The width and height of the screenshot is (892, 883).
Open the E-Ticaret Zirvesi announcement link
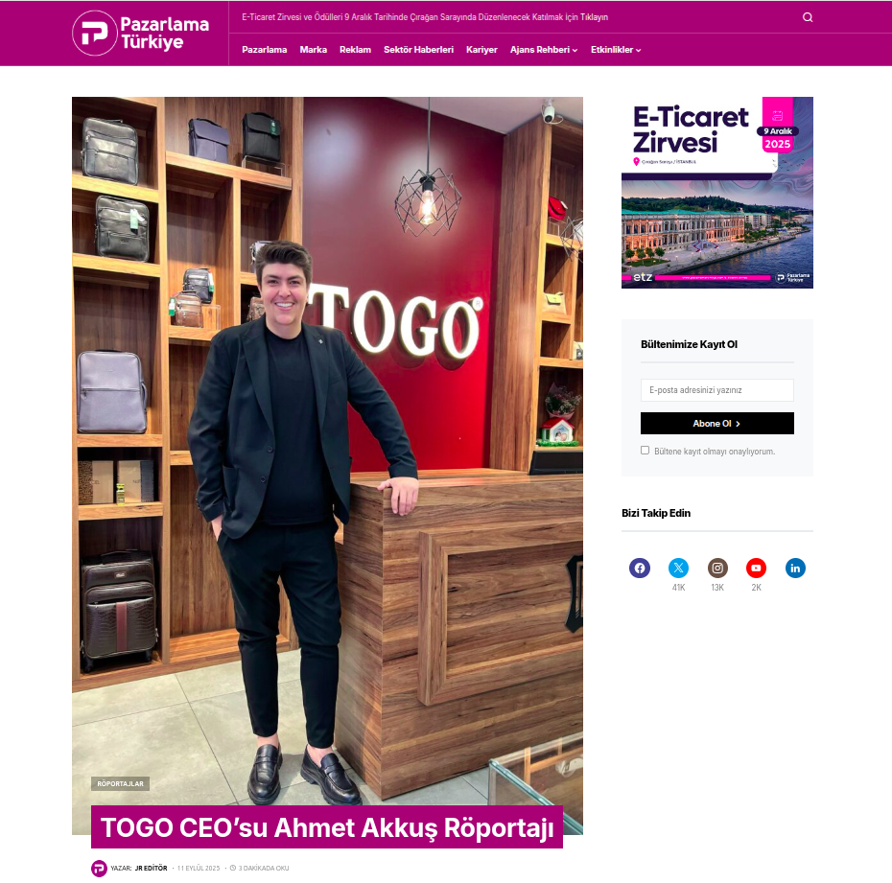click(x=425, y=17)
